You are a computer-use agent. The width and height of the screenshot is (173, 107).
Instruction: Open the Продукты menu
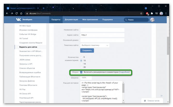[x=56, y=20]
